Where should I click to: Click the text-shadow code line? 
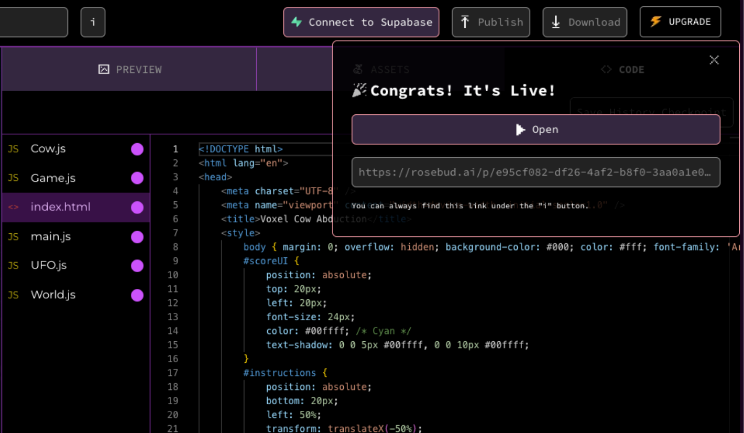pyautogui.click(x=398, y=345)
